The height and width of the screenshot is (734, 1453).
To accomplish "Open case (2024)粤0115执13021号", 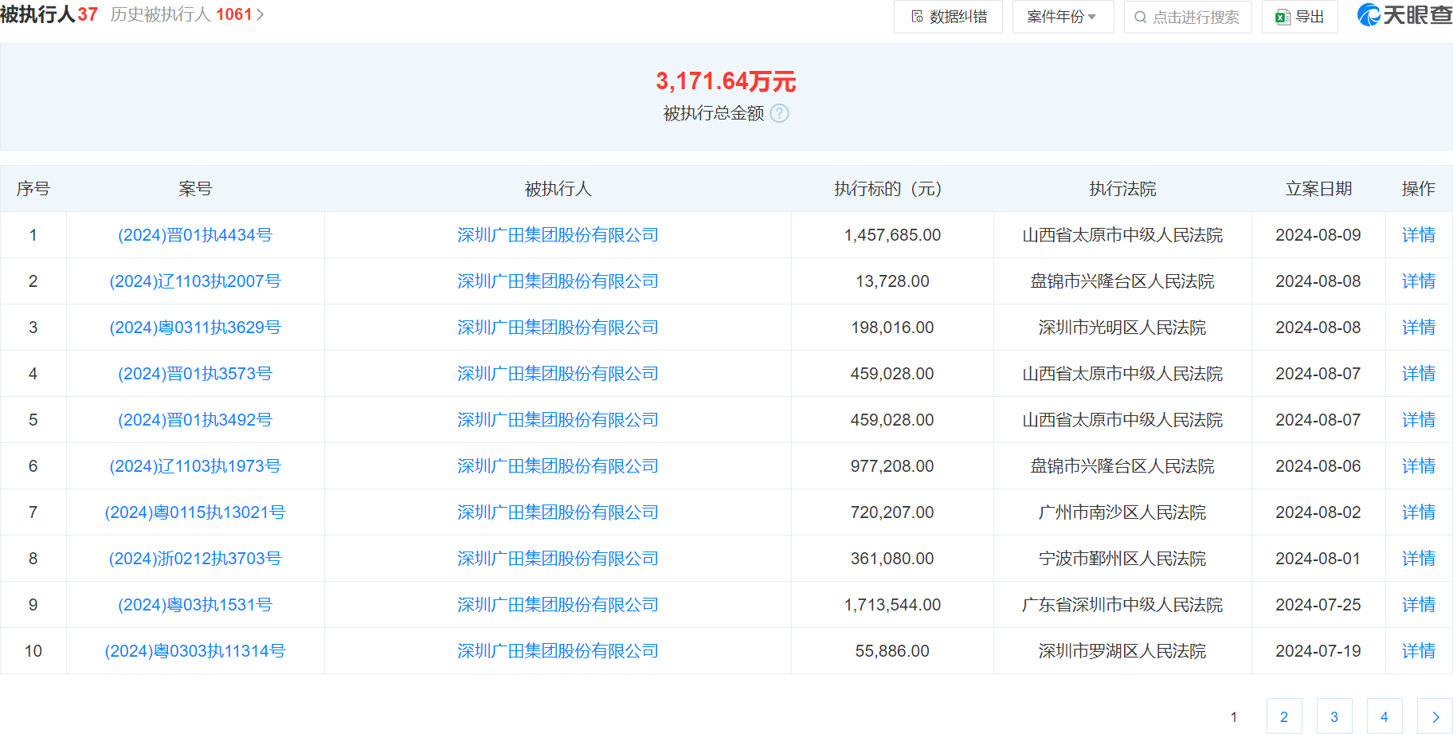I will click(195, 512).
